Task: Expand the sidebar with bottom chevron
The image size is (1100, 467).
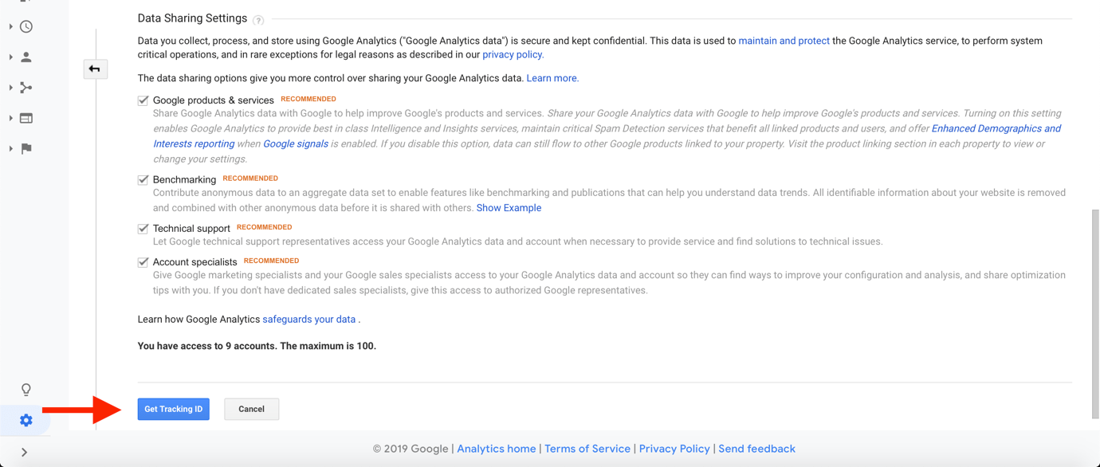Action: pyautogui.click(x=25, y=453)
